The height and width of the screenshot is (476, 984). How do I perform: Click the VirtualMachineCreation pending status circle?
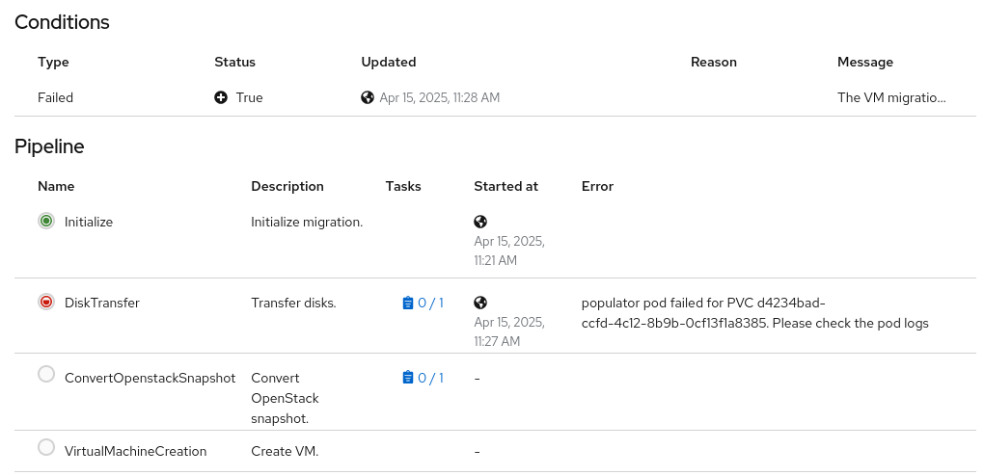point(46,447)
